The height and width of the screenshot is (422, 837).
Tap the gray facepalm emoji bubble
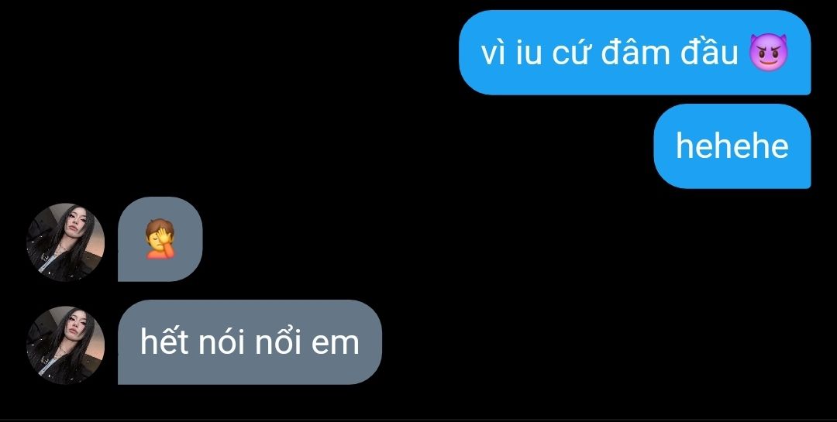[160, 239]
